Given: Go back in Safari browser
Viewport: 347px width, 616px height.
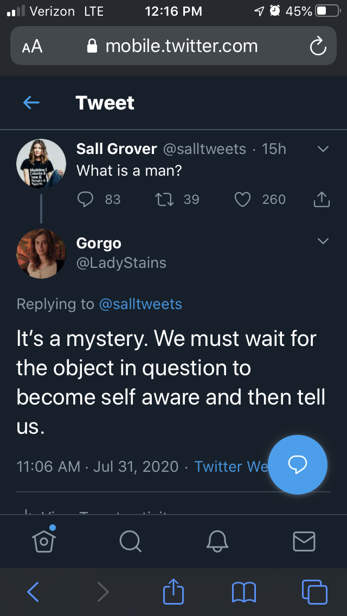Looking at the screenshot, I should tap(33, 592).
